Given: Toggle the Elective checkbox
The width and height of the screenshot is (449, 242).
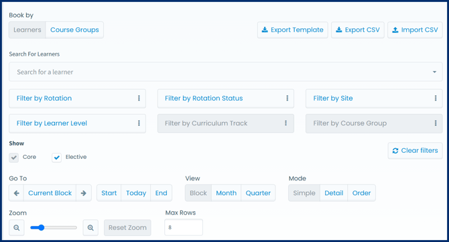Looking at the screenshot, I should (x=57, y=158).
